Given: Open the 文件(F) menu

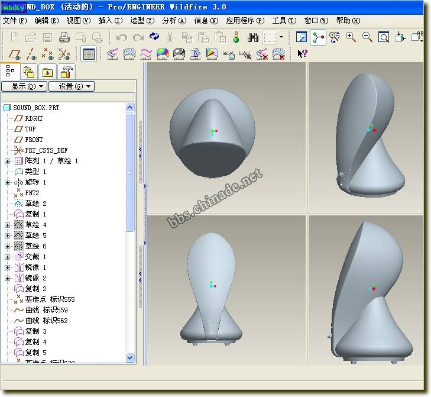Looking at the screenshot, I should tap(15, 21).
